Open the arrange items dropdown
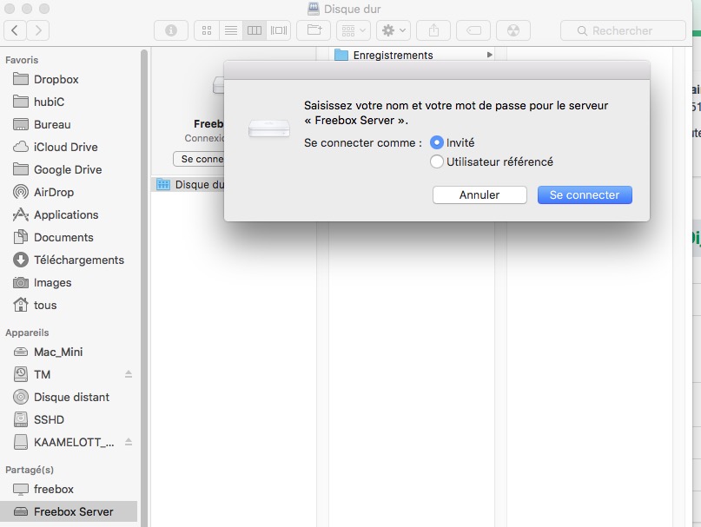The width and height of the screenshot is (701, 527). point(354,30)
